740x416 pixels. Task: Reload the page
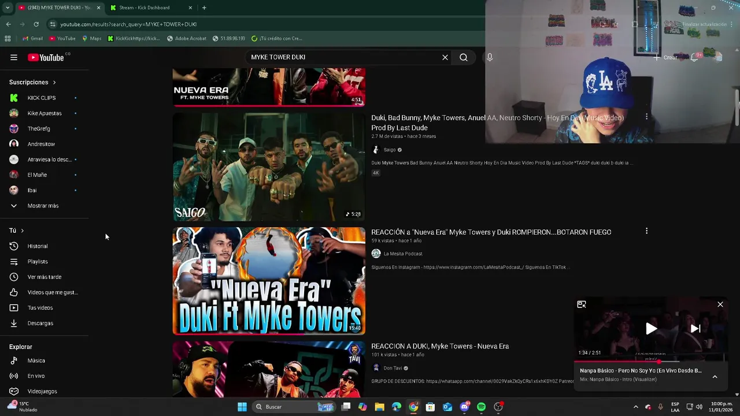click(36, 24)
